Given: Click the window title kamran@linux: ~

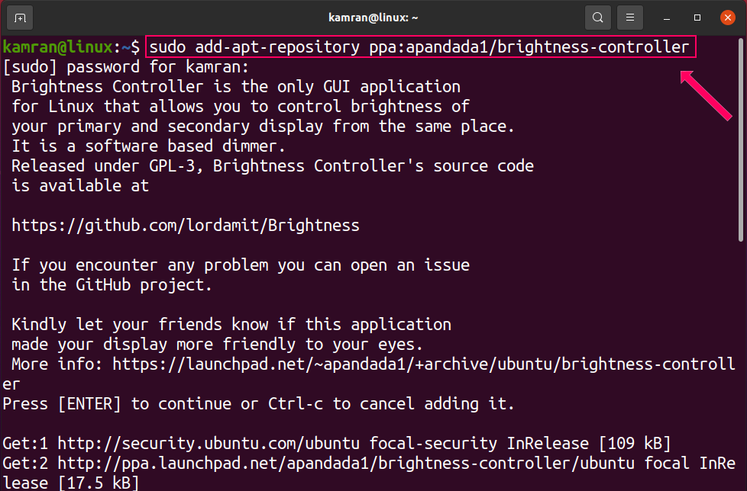Looking at the screenshot, I should [x=373, y=17].
